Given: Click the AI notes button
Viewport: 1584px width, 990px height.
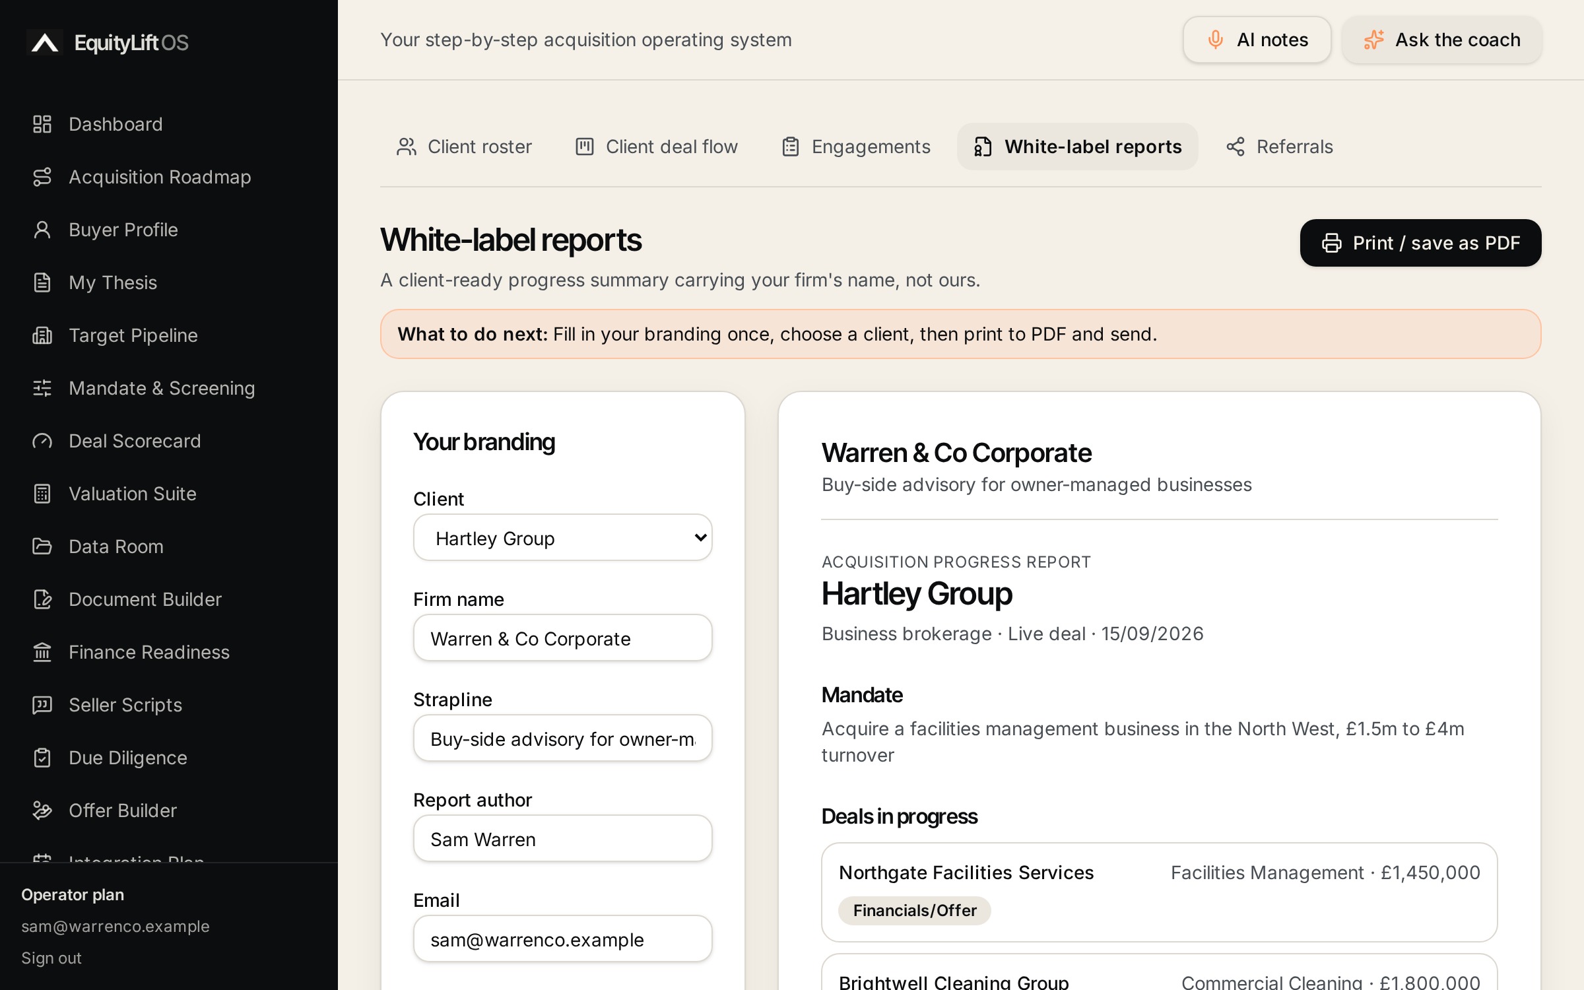Looking at the screenshot, I should pyautogui.click(x=1257, y=40).
